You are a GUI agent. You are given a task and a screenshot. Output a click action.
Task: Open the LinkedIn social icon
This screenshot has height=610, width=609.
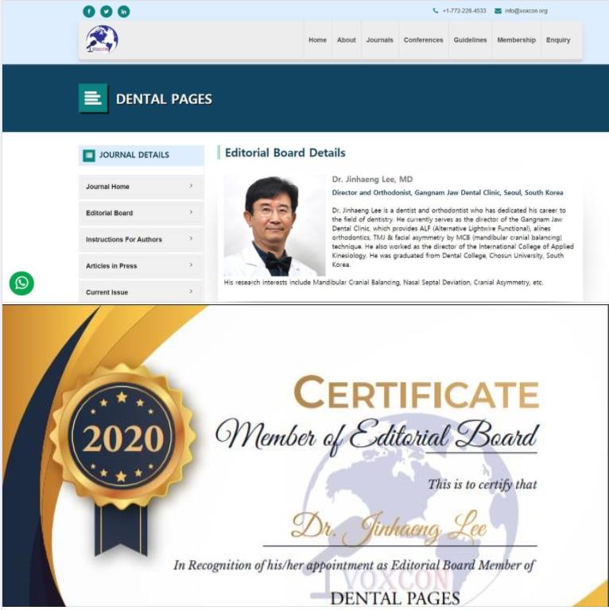click(123, 11)
